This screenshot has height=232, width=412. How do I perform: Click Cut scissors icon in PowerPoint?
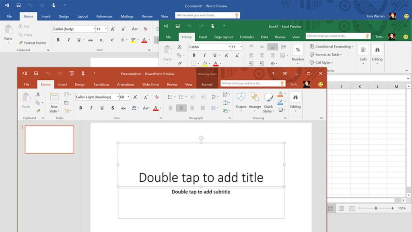coord(38,94)
